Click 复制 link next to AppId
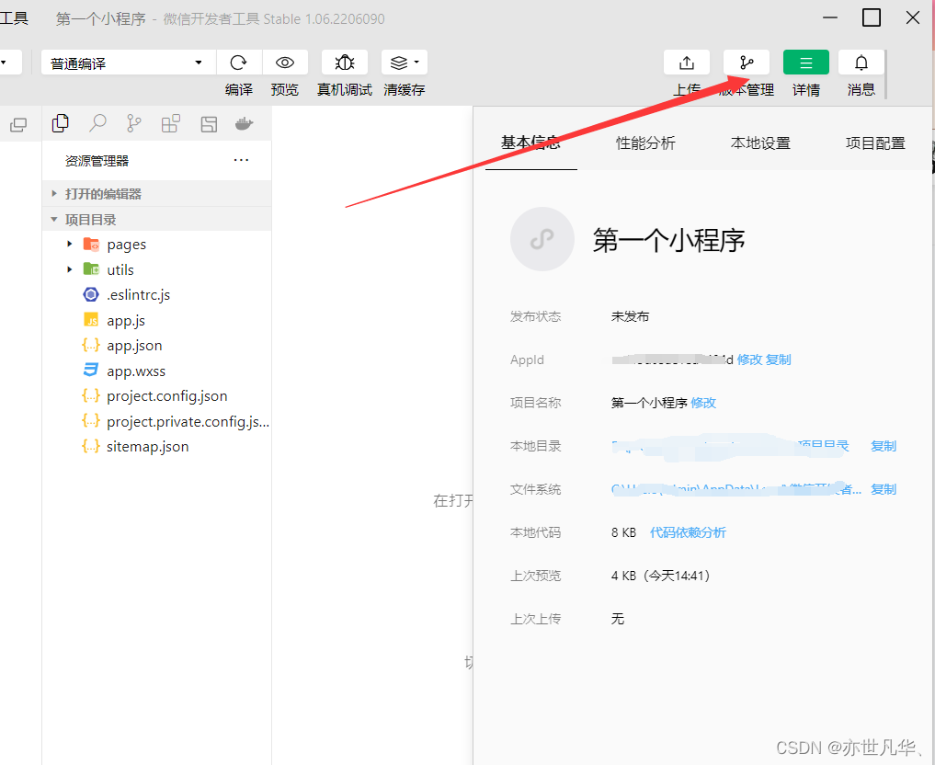This screenshot has height=765, width=935. tap(778, 360)
